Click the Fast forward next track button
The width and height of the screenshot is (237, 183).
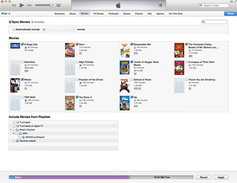(x=29, y=5)
